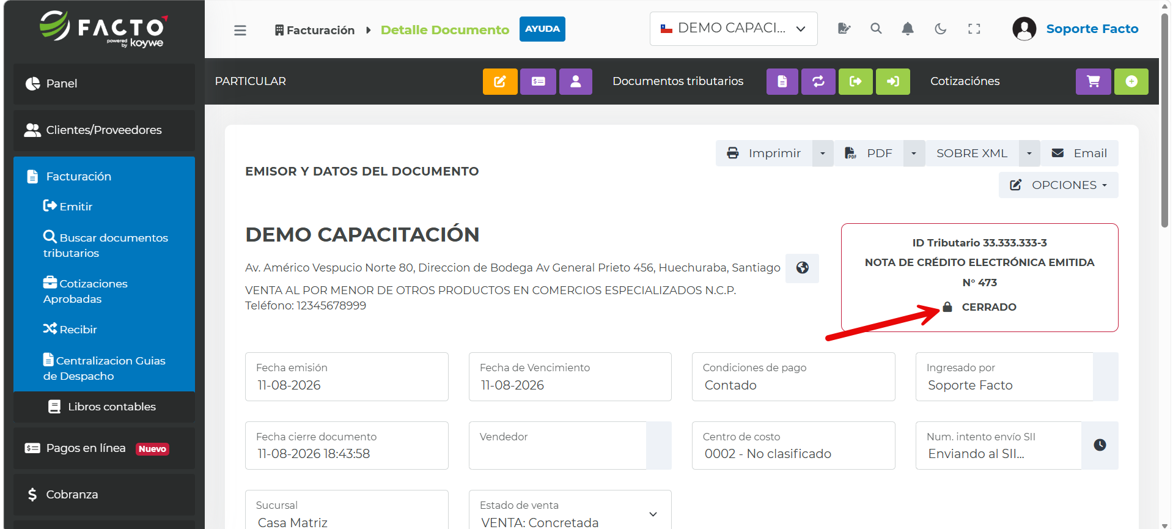Viewport: 1173px width, 529px height.
Task: Click the SOBRE XML button
Action: click(972, 154)
